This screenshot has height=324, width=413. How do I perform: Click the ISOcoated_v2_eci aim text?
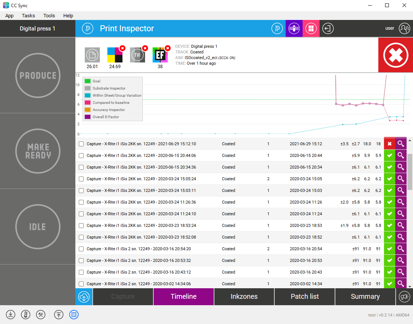pos(201,58)
